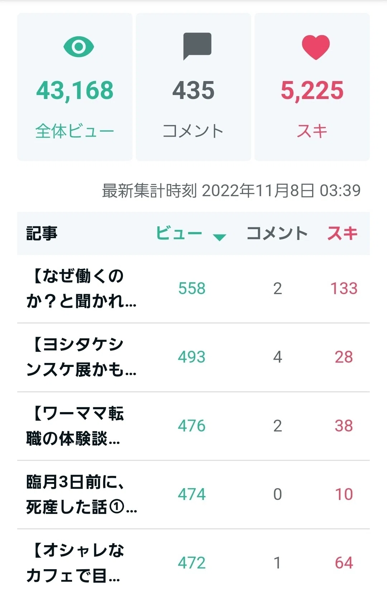
Task: Sort table by スキ column header
Action: coord(343,233)
